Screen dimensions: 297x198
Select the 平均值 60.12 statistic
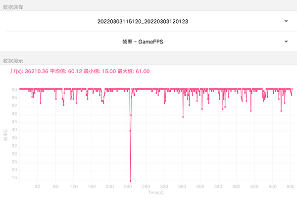coord(65,72)
